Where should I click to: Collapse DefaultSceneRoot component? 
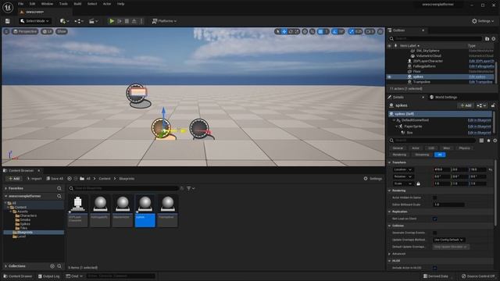coord(394,120)
